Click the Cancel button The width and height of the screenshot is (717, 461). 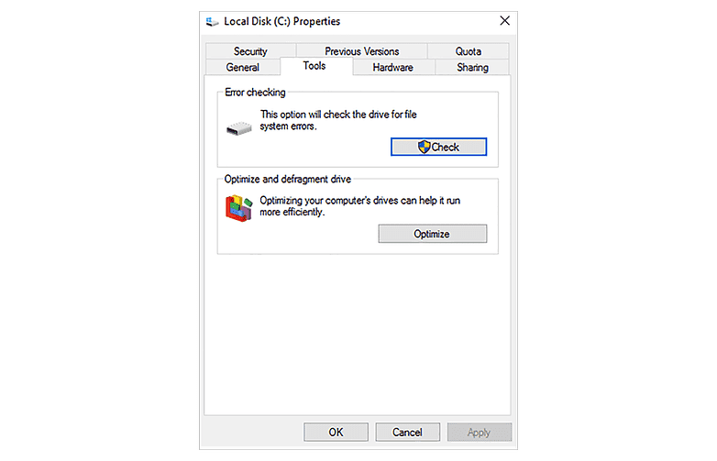[407, 432]
